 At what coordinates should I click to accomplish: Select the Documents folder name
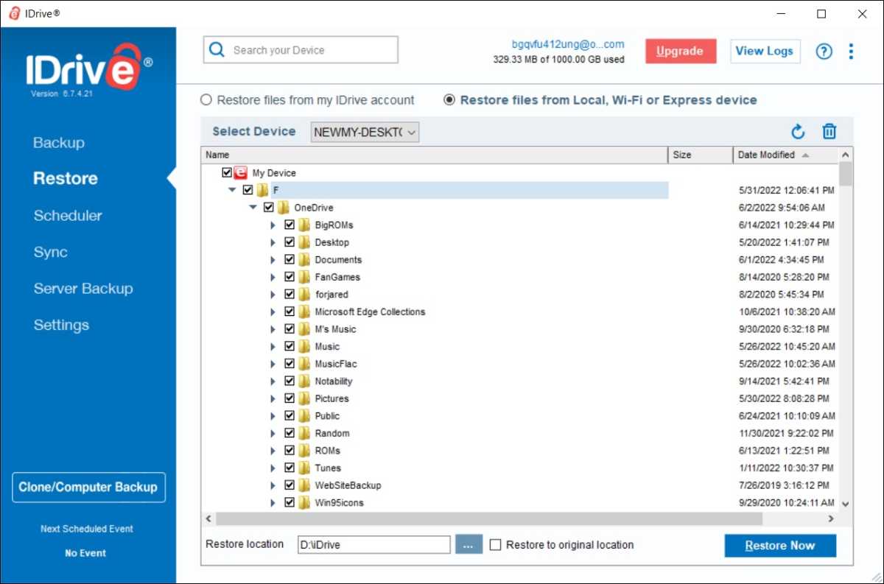tap(338, 260)
